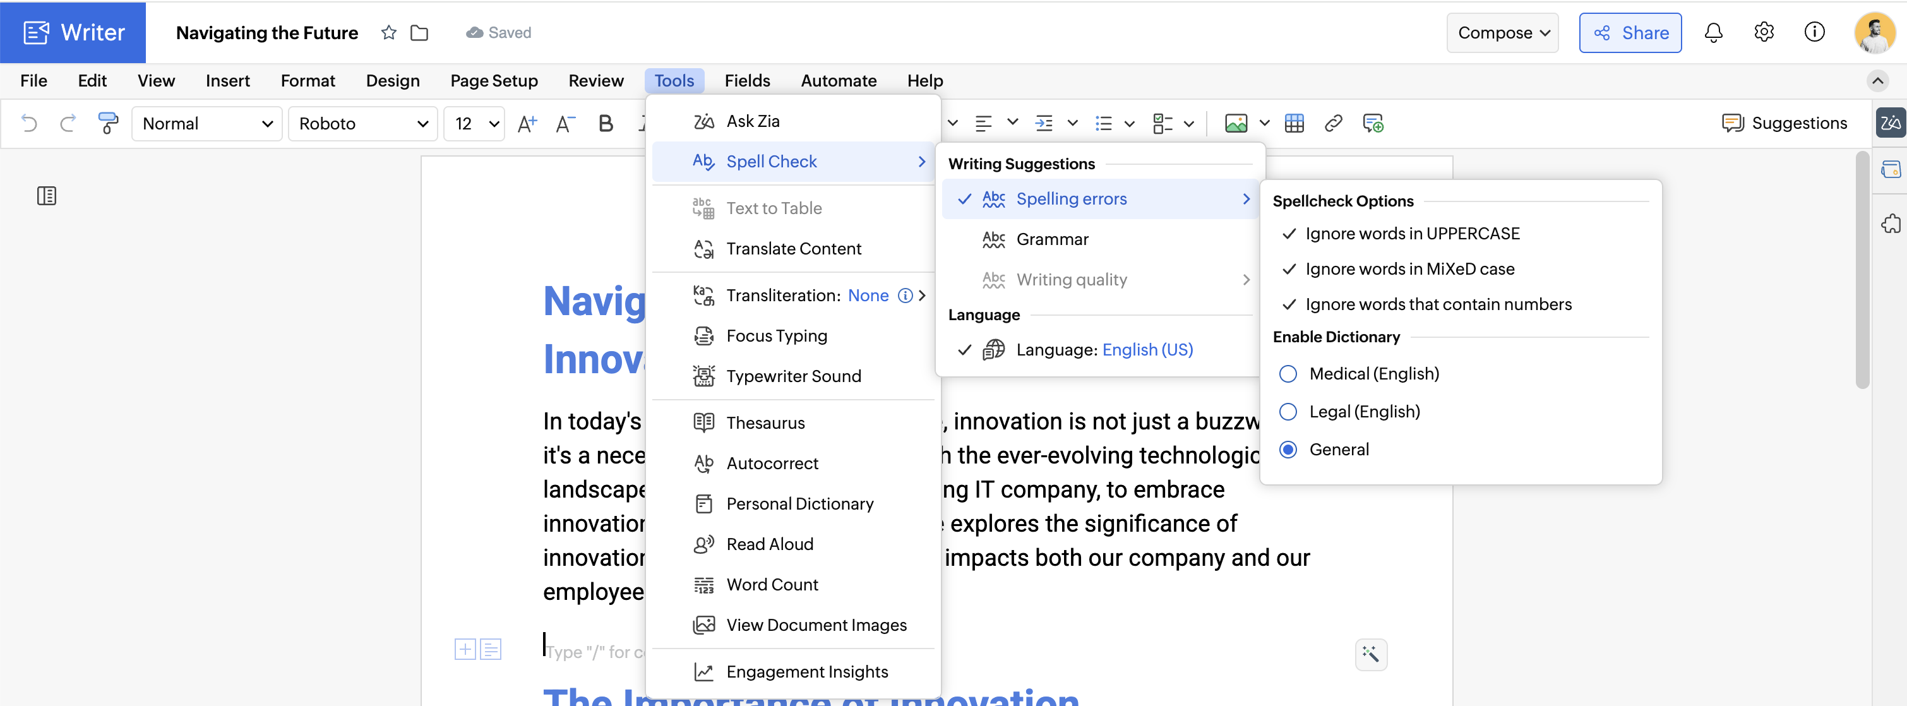1907x706 pixels.
Task: Expand the Compose dropdown button
Action: coord(1503,33)
